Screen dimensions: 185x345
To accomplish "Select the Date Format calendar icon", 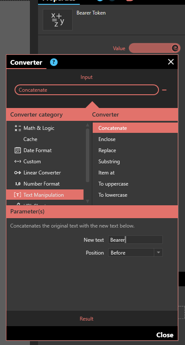I will tap(18, 150).
